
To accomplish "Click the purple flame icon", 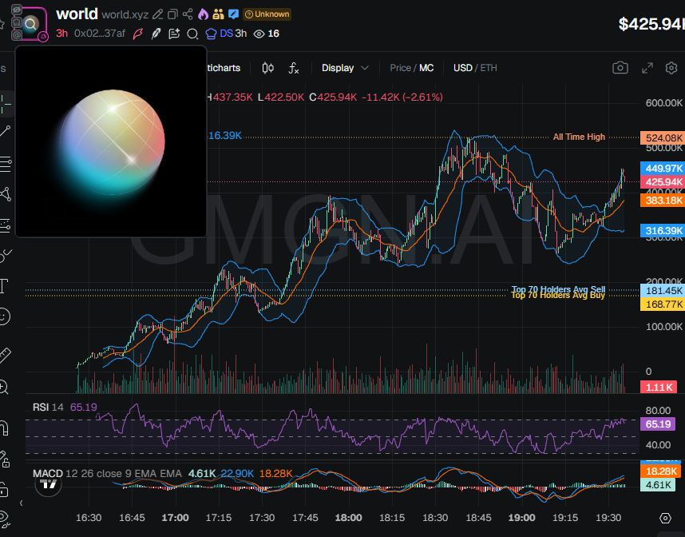I will click(x=203, y=14).
